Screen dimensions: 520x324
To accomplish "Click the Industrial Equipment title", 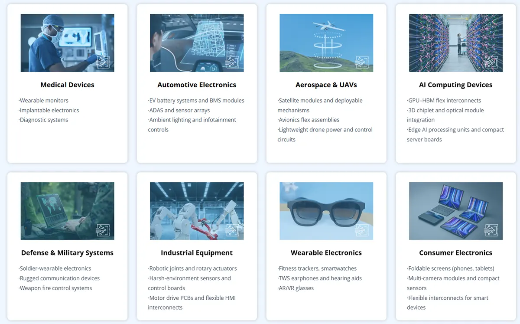I will [197, 253].
